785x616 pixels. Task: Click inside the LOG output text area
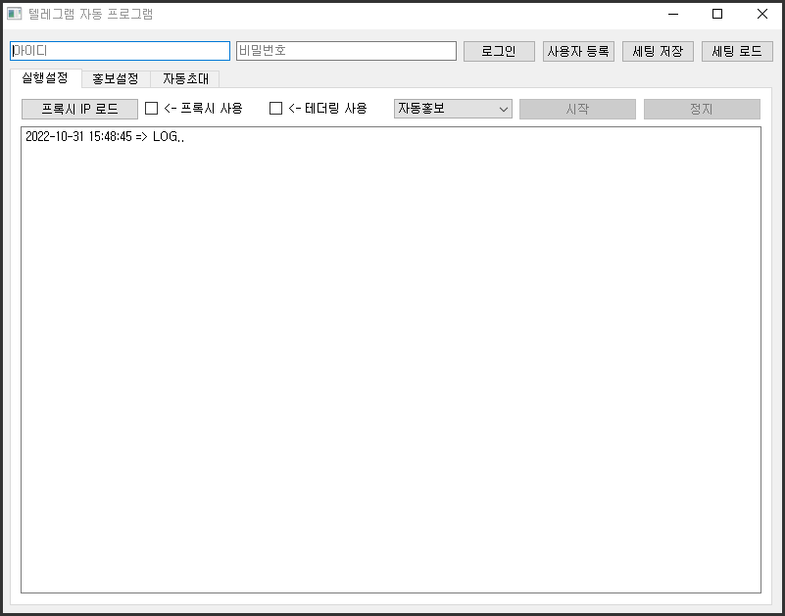[x=390, y=362]
